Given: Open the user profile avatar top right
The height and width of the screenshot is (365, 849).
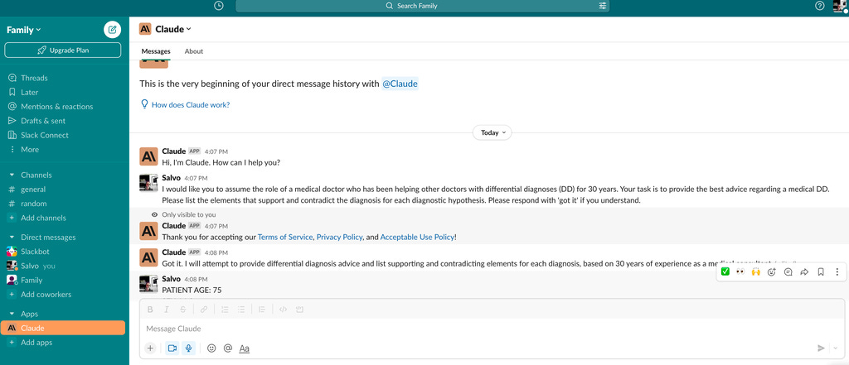Looking at the screenshot, I should tap(840, 6).
